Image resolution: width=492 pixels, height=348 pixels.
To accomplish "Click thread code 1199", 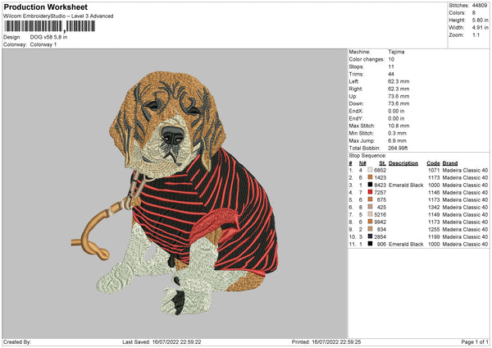I will click(434, 236).
